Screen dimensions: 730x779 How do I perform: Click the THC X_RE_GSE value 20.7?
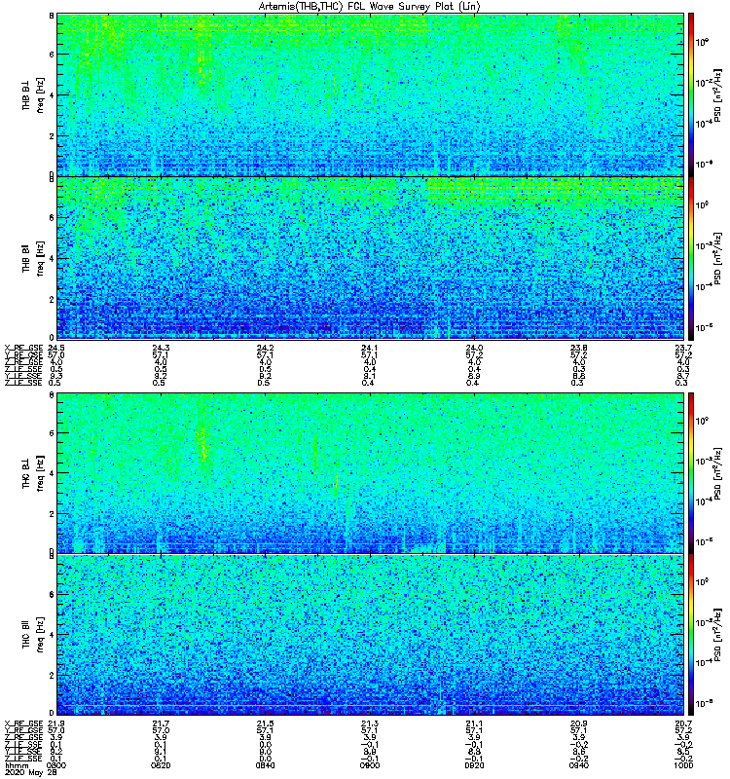[684, 723]
